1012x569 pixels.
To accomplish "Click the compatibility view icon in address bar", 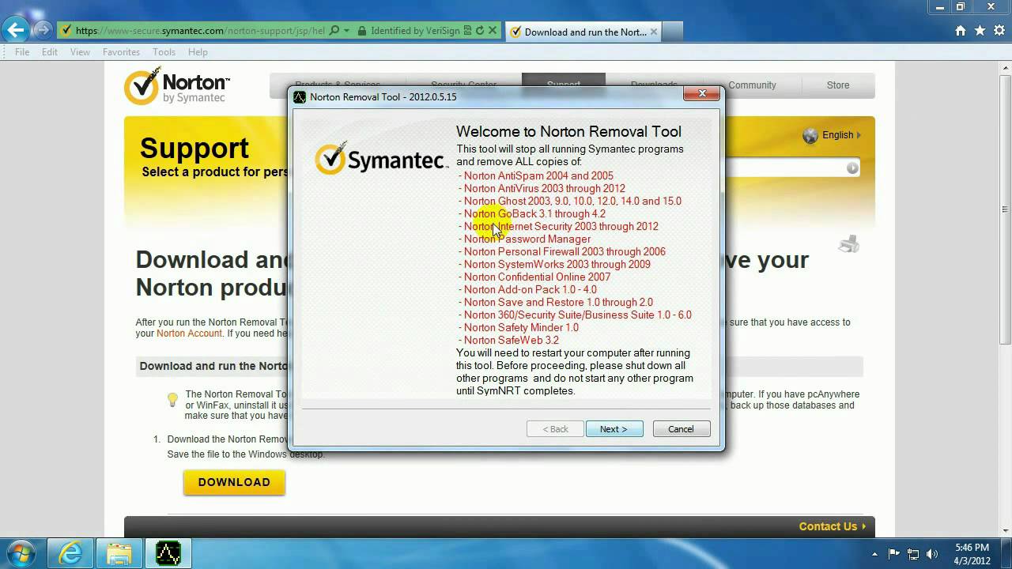I will click(x=467, y=31).
